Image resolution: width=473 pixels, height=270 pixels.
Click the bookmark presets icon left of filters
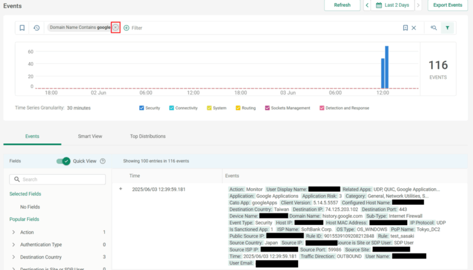(x=22, y=28)
